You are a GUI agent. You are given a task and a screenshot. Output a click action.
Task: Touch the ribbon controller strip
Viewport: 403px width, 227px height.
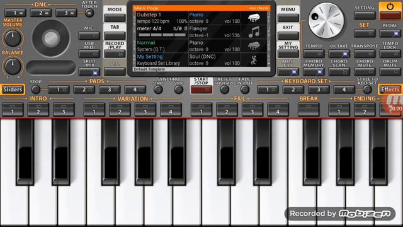[x=51, y=67]
